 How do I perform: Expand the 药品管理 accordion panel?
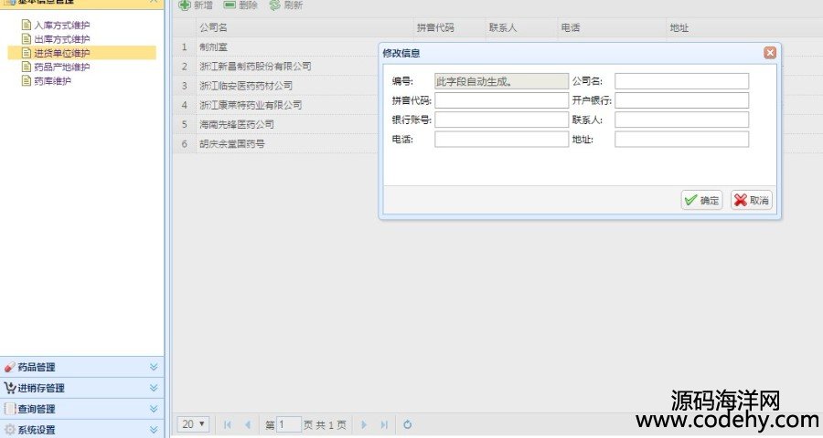[82, 367]
